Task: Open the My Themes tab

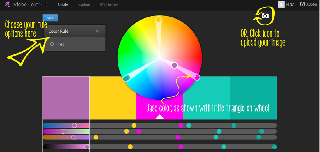Action: point(109,4)
